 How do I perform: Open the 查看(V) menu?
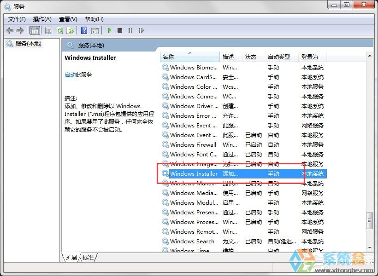[x=68, y=19]
